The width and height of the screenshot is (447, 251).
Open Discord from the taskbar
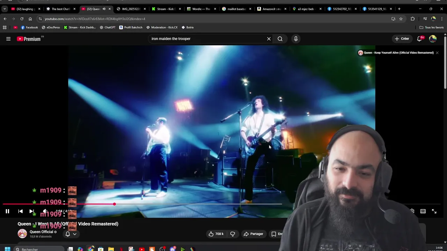[173, 249]
